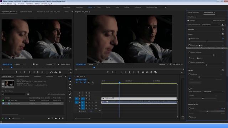Add marker in the timeline header
This screenshot has width=228, height=128.
coord(89,82)
